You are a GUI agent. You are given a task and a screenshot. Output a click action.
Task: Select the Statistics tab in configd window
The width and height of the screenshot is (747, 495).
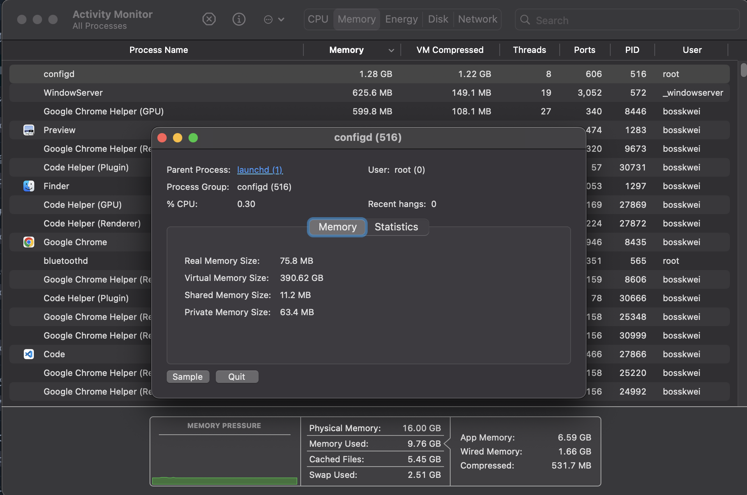click(x=396, y=227)
